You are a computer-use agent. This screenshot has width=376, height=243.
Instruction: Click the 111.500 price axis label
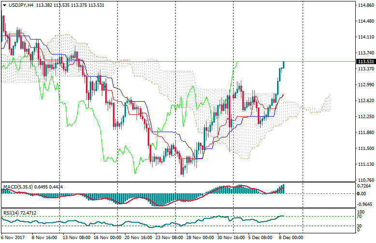pos(366,148)
